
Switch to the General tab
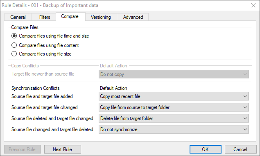click(18, 17)
